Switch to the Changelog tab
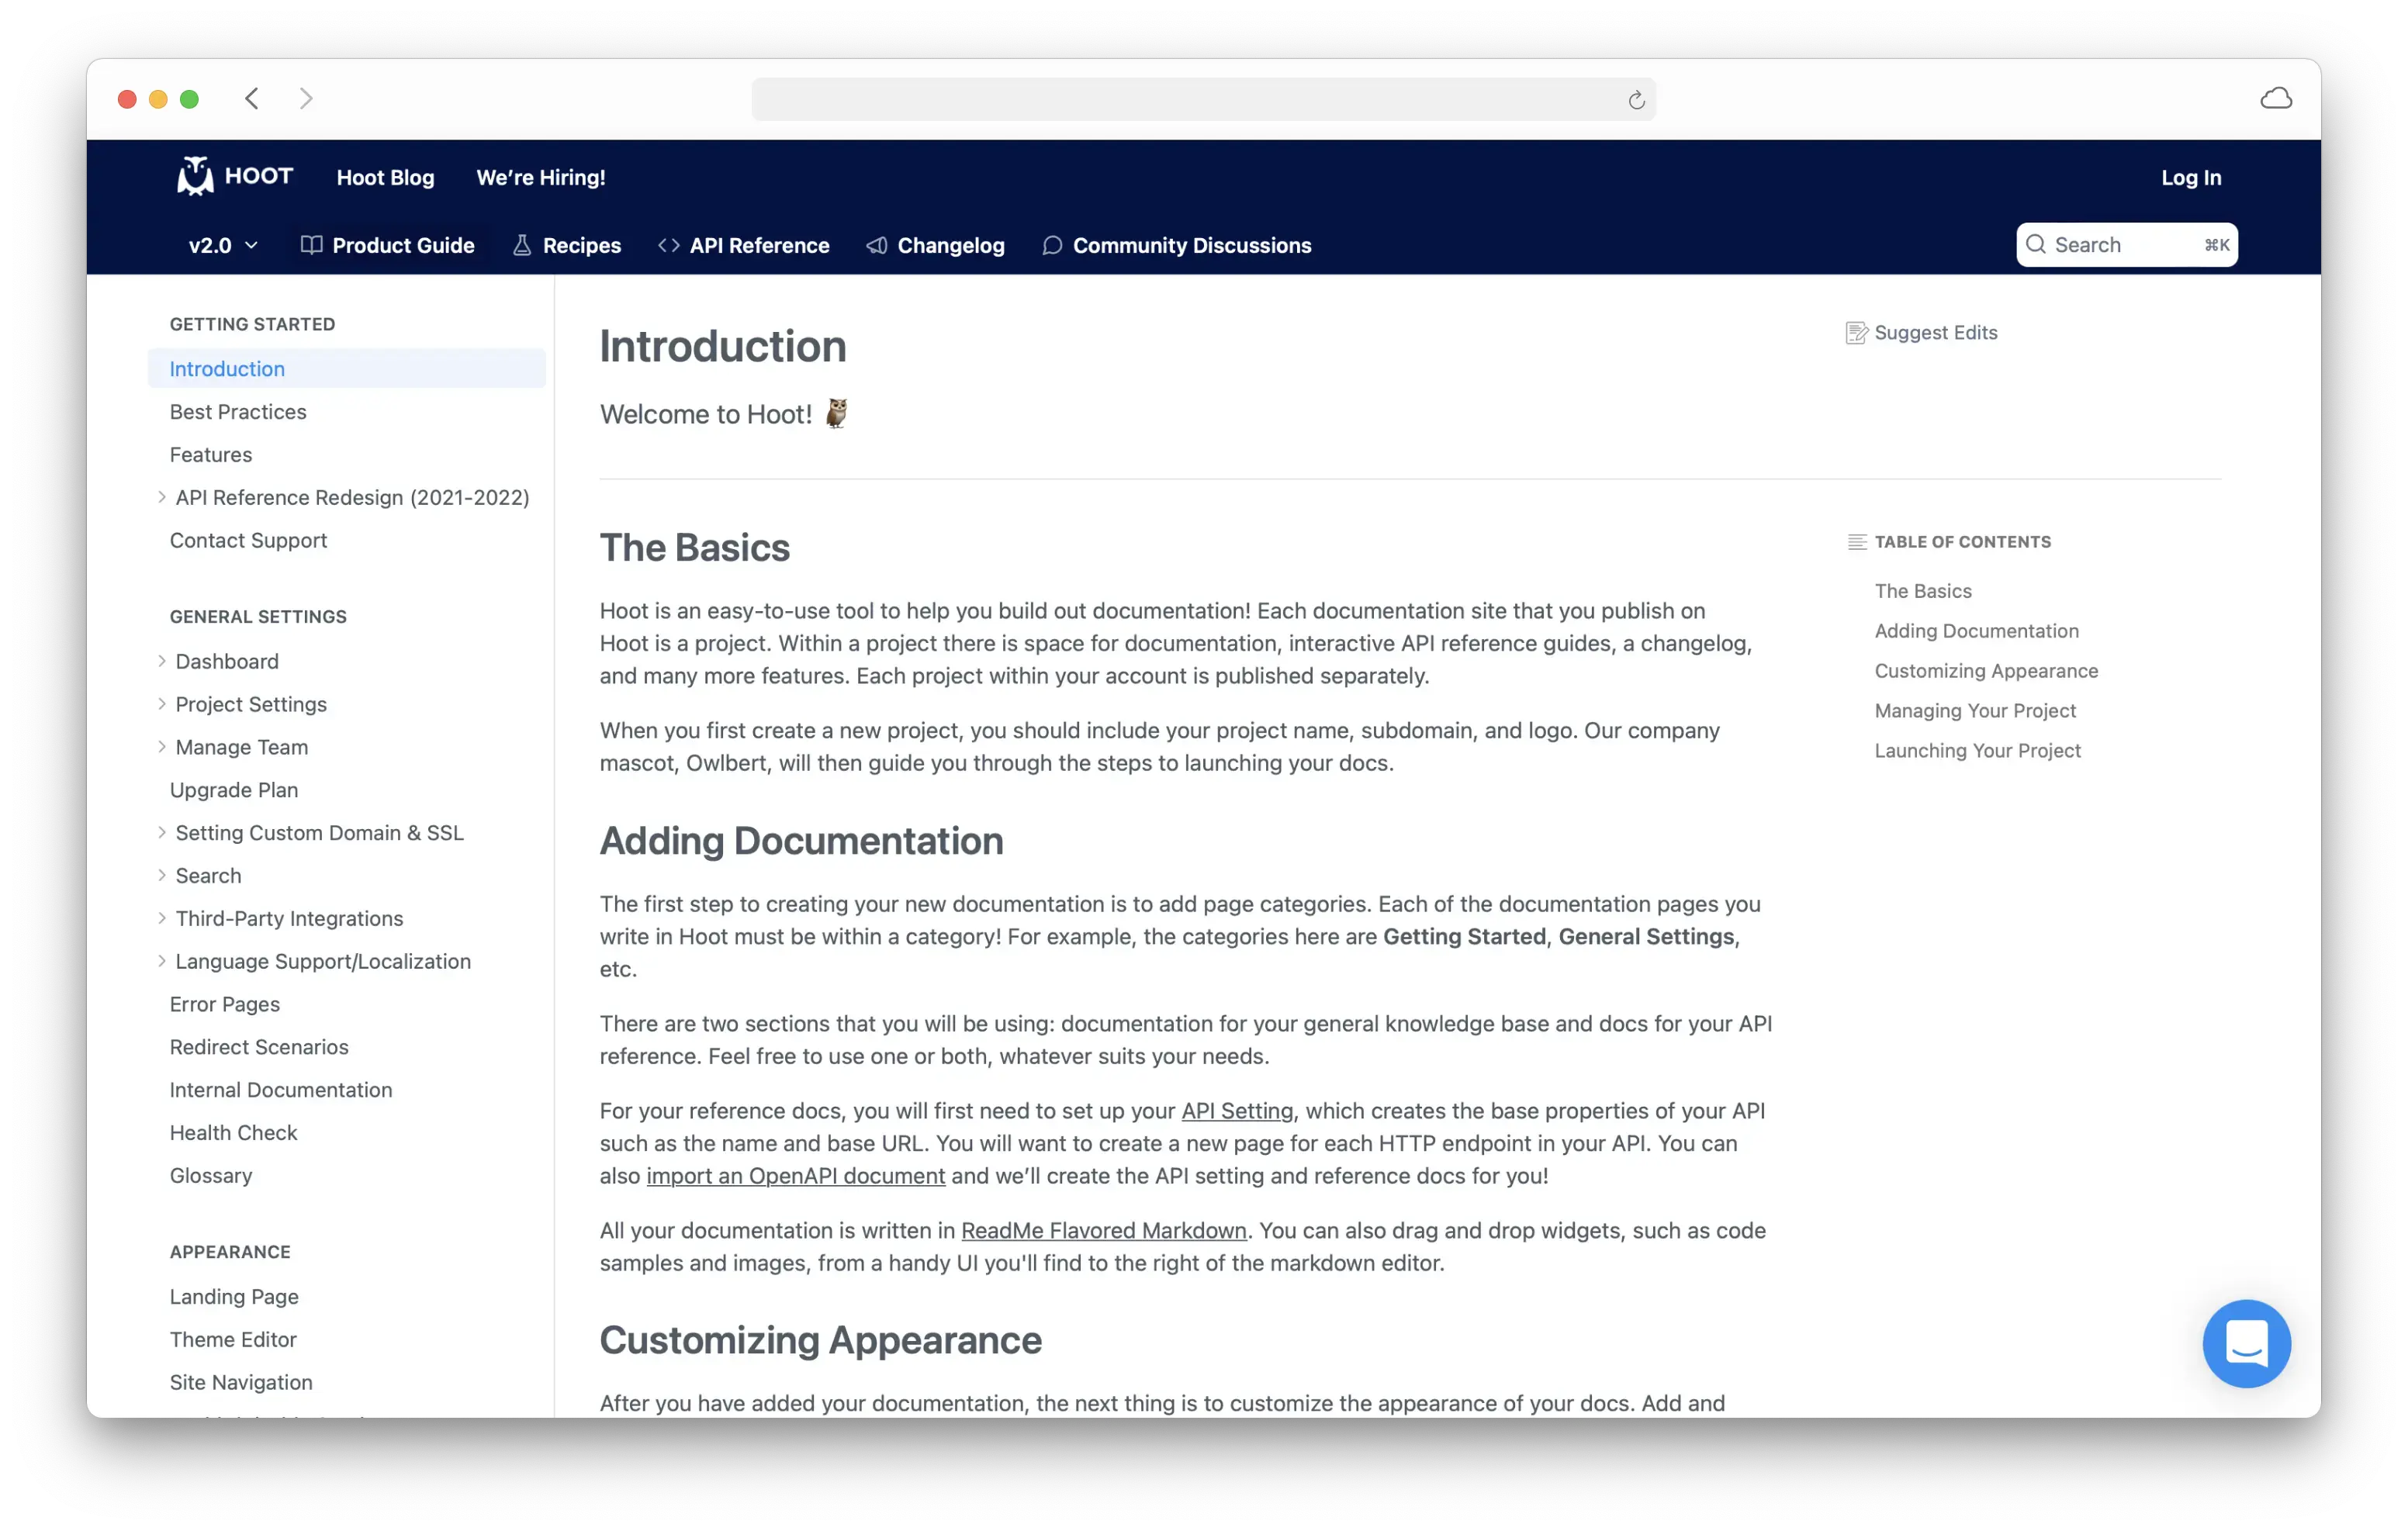 (936, 245)
